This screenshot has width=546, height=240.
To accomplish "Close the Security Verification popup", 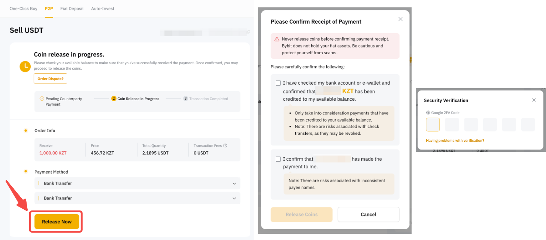I will [x=534, y=100].
